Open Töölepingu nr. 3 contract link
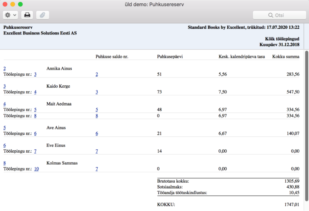 35,75
